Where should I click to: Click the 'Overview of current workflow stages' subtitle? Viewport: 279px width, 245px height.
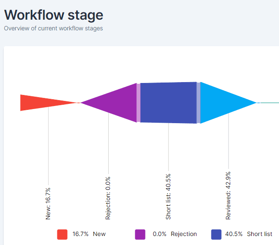point(53,28)
